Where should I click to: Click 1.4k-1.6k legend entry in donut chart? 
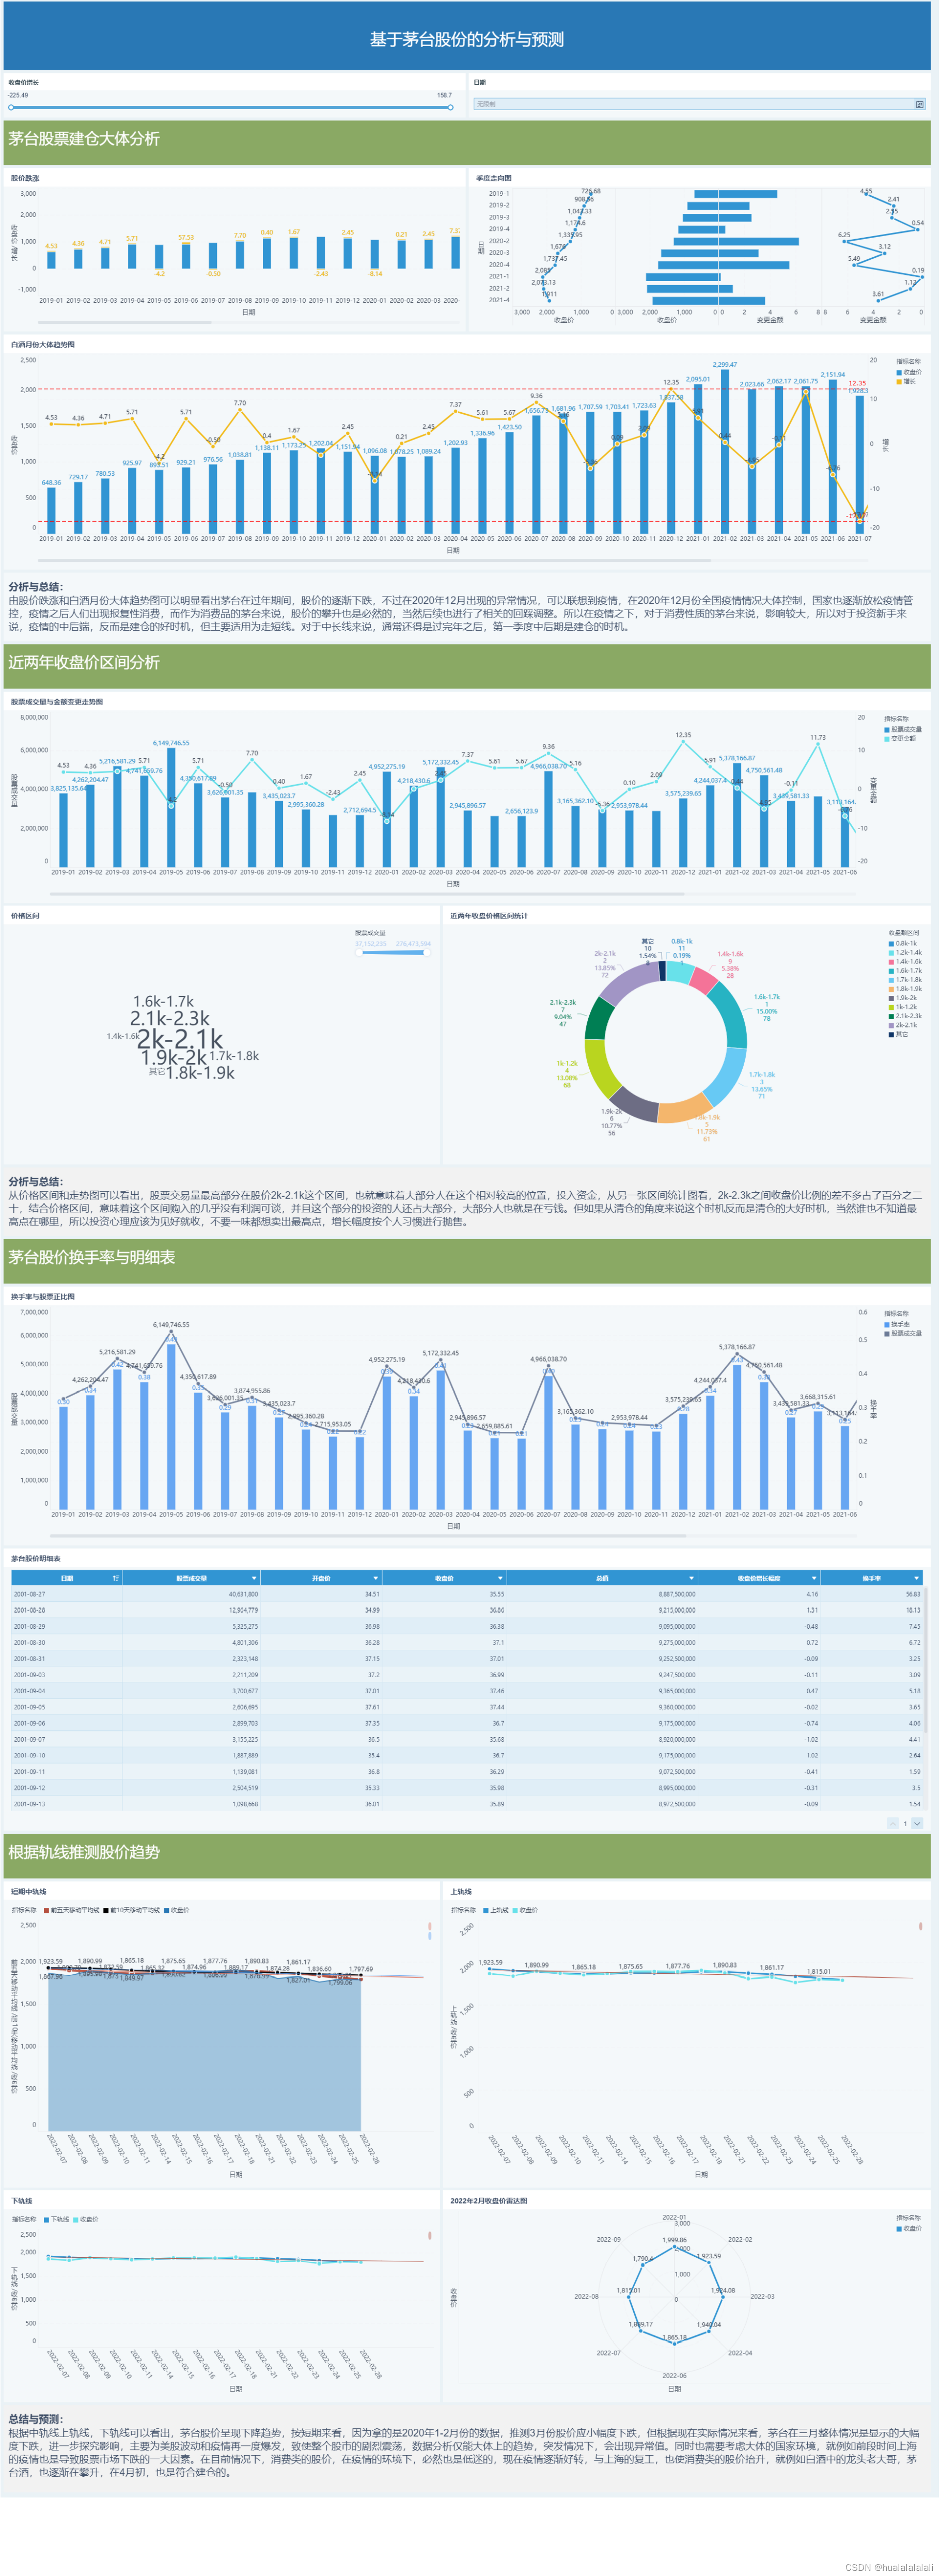905,961
